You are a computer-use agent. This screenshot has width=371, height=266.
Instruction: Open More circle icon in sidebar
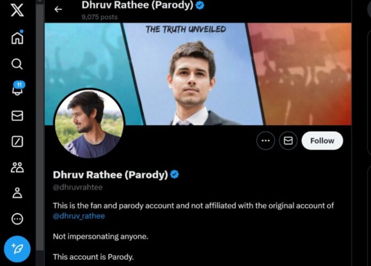tap(17, 219)
